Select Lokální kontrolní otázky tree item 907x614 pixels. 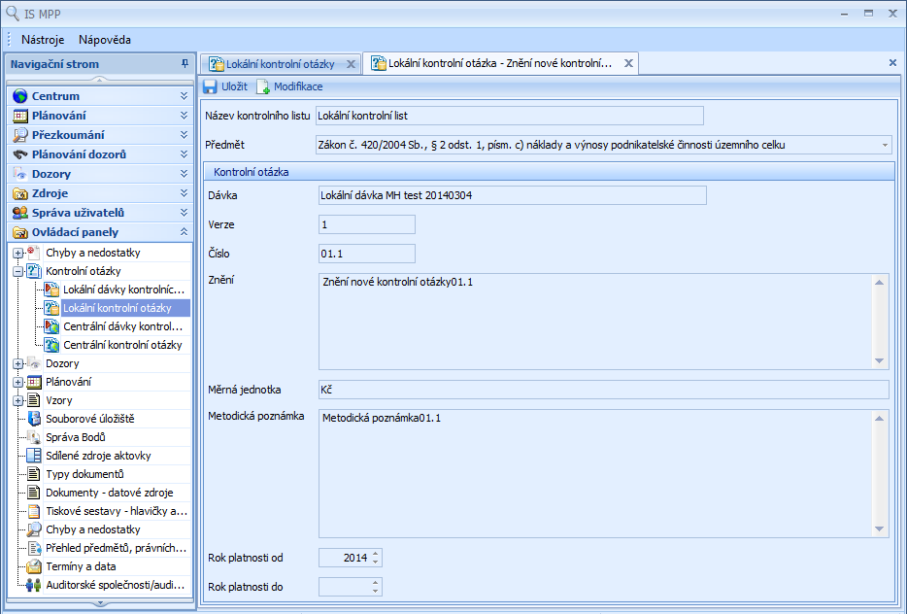point(118,308)
